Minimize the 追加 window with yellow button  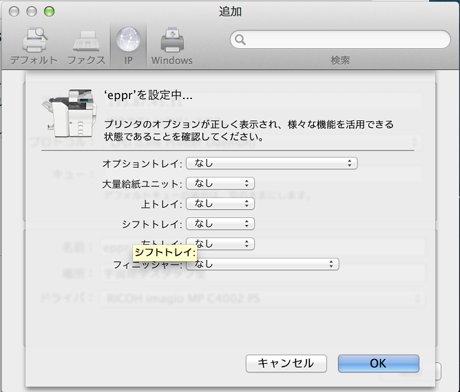click(x=32, y=12)
